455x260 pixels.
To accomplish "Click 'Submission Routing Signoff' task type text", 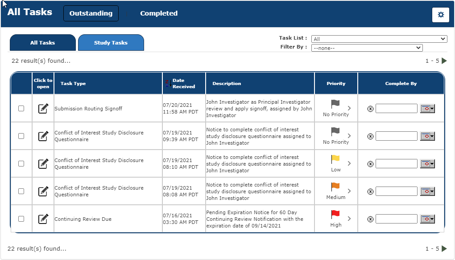I will (x=88, y=109).
